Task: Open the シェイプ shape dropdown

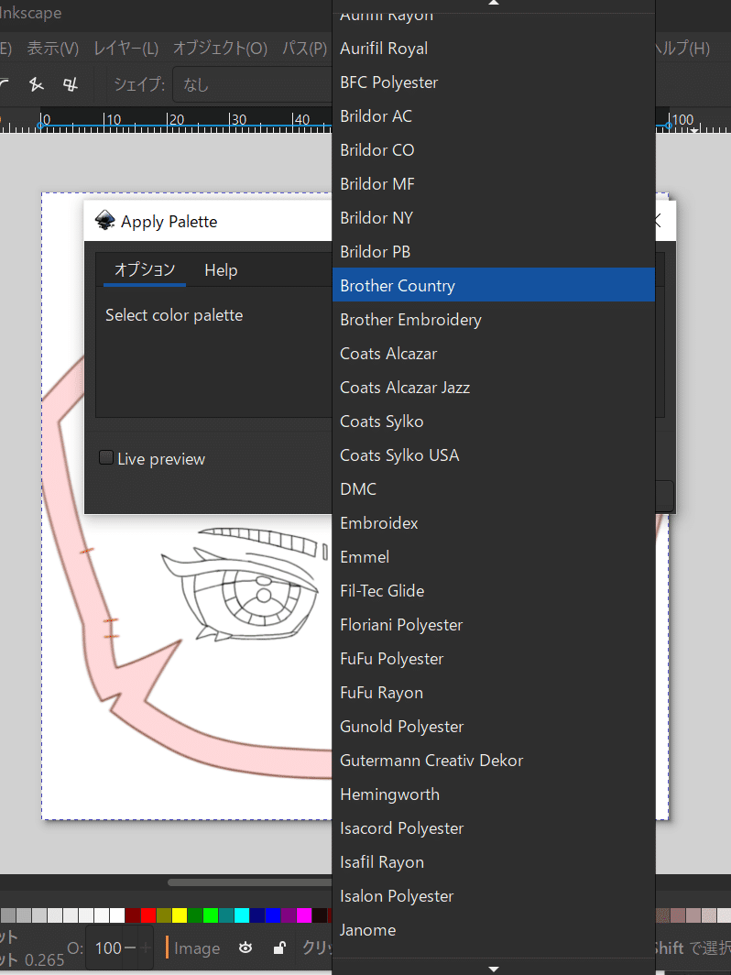Action: point(253,84)
